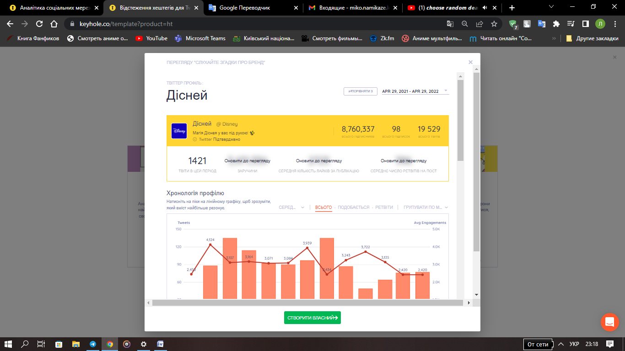Click the grey hand-pointer extension icon

click(527, 24)
